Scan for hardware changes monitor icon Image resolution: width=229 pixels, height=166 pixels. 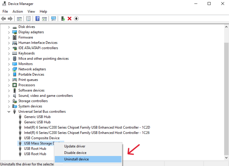pos(54,19)
